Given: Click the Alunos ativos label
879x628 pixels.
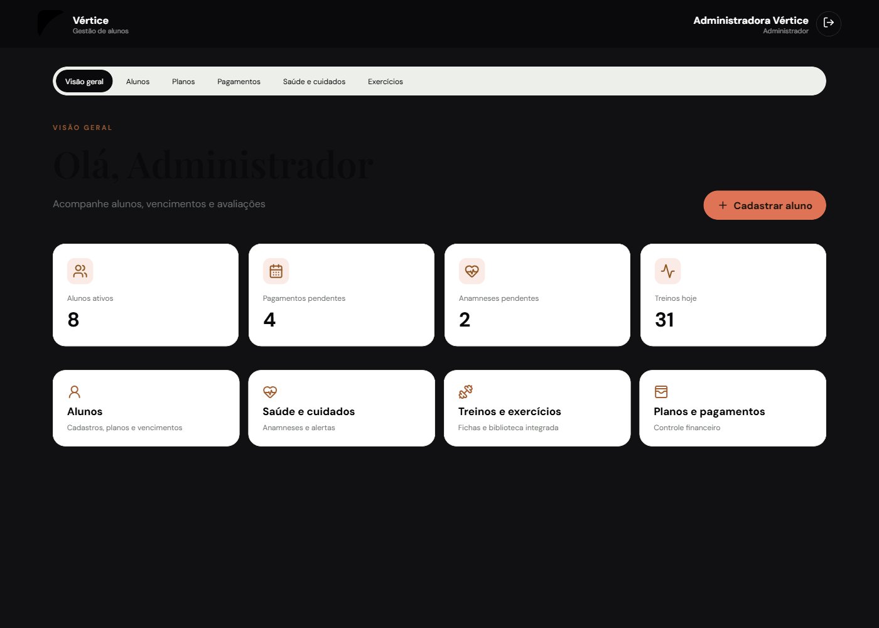Looking at the screenshot, I should click(x=90, y=298).
